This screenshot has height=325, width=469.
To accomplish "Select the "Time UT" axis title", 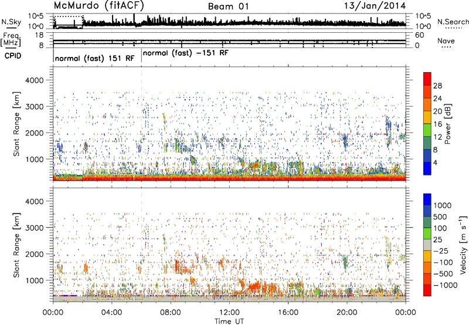I will 229,321.
